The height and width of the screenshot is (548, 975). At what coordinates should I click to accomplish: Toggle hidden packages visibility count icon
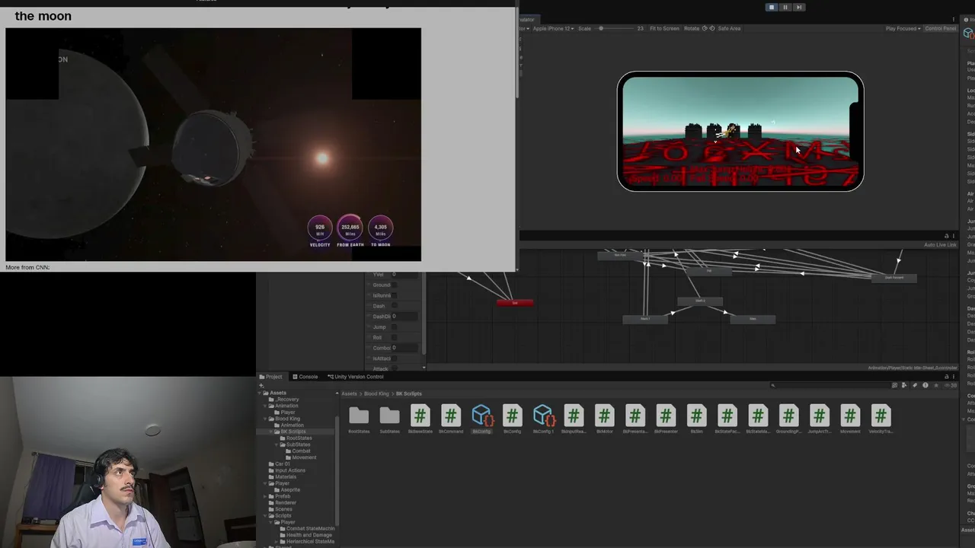[x=950, y=385]
